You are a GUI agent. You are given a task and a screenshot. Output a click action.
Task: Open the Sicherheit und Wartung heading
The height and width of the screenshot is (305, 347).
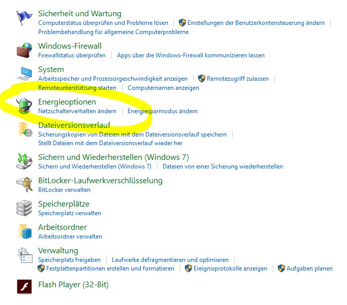(x=80, y=14)
